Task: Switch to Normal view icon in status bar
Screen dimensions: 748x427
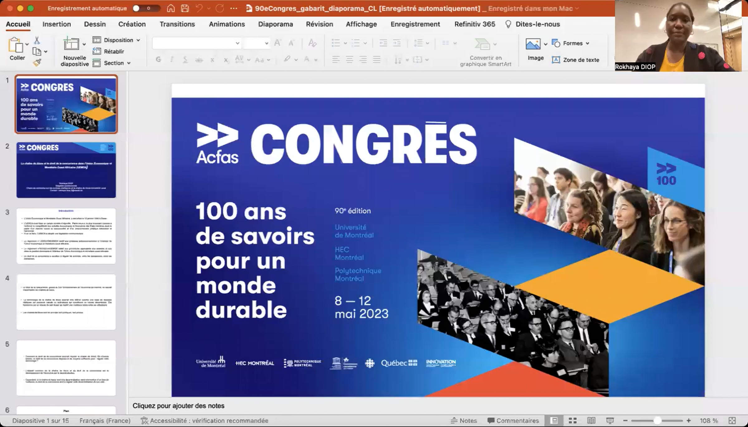Action: coord(554,420)
